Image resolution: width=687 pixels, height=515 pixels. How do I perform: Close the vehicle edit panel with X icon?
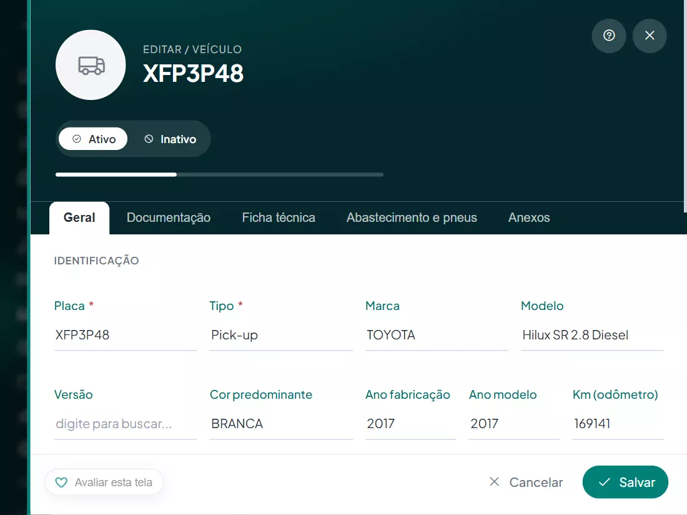point(650,36)
